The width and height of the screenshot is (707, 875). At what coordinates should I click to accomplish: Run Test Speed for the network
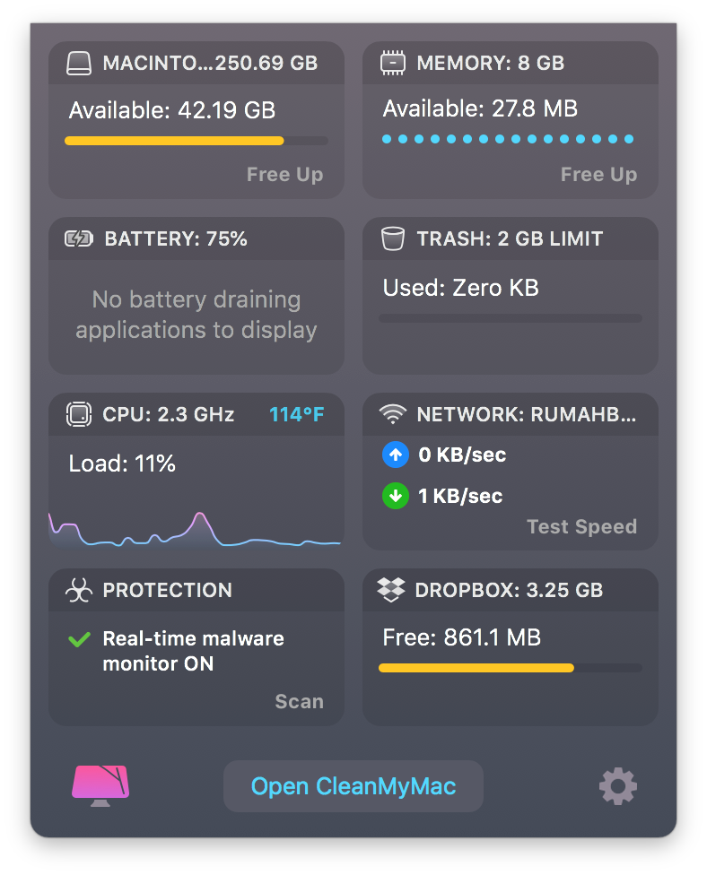click(582, 526)
